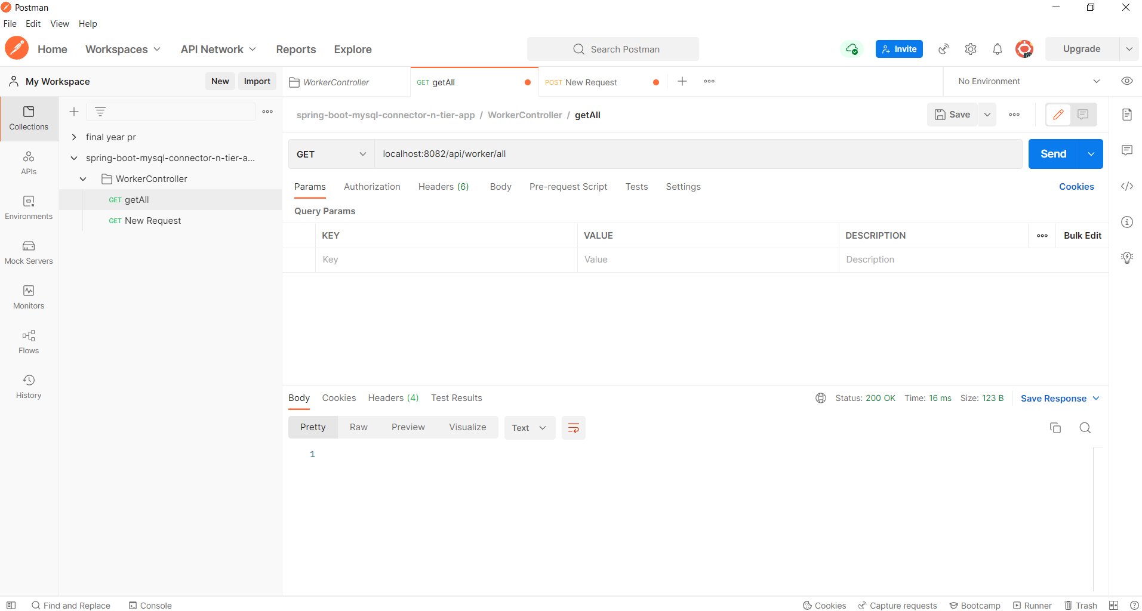Image resolution: width=1142 pixels, height=611 pixels.
Task: Open collections panel more options
Action: tap(267, 112)
